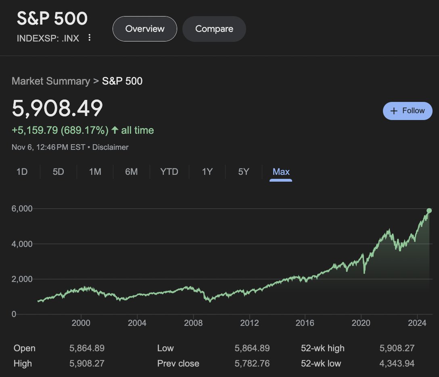Click the S&P 500 breadcrumb text
Viewport: 439px width, 377px height.
122,81
